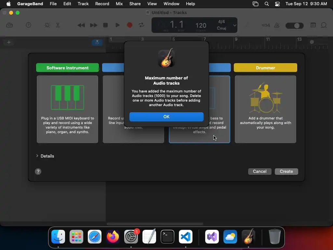This screenshot has height=250, width=333.
Task: Click the Stop transport button
Action: click(105, 25)
